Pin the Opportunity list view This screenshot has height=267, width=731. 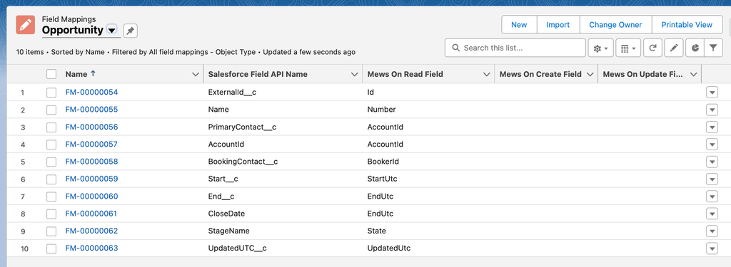coord(131,31)
